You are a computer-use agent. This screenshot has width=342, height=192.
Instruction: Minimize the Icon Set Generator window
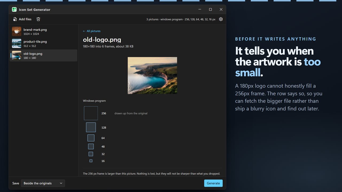coord(200,10)
